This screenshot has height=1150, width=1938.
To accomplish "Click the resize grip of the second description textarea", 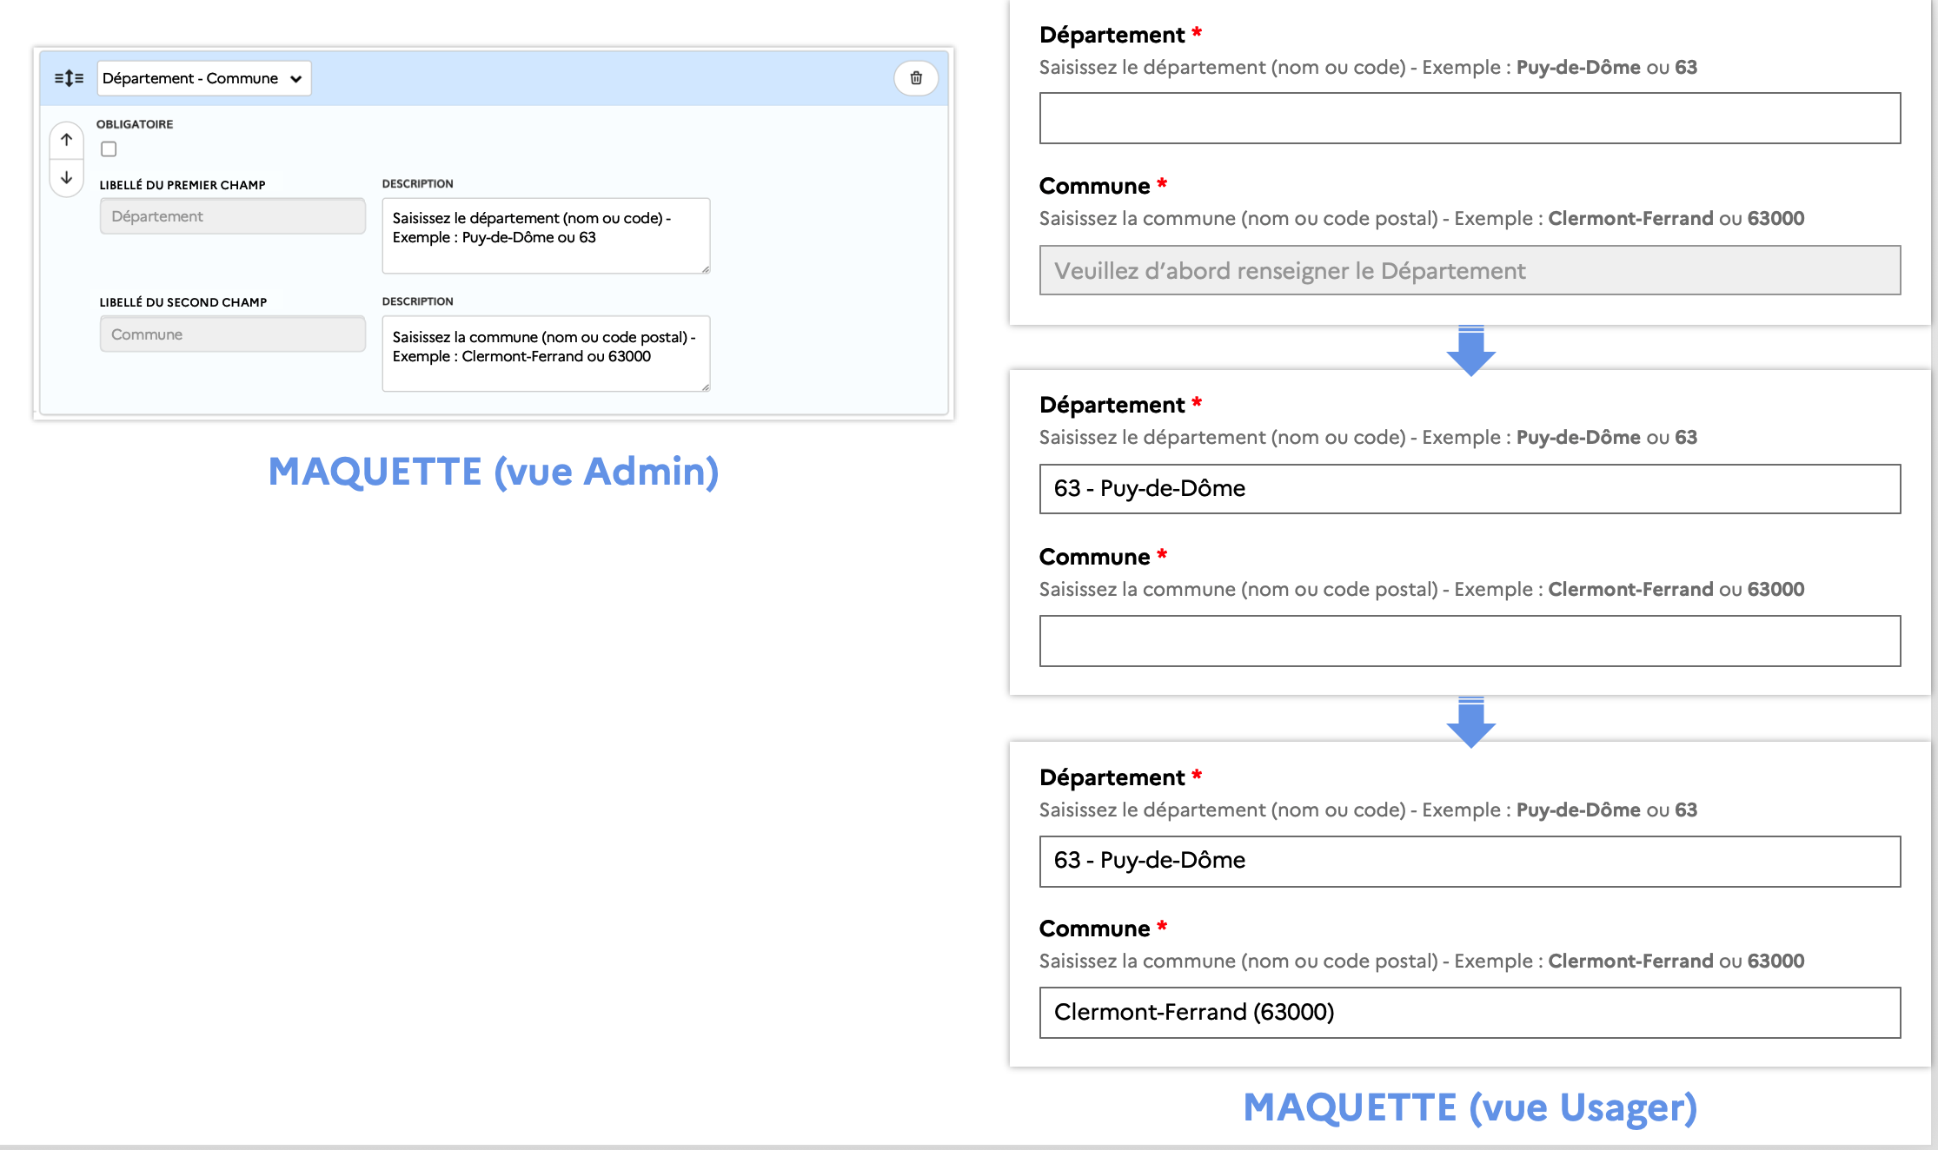I will point(704,387).
